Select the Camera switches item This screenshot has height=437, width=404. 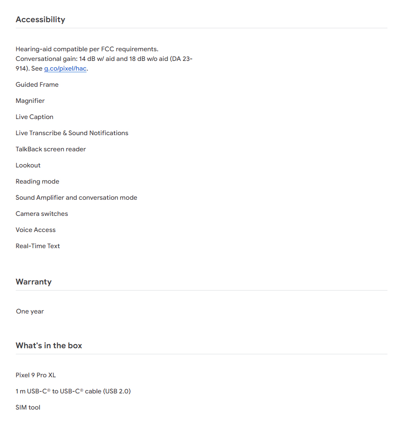pos(42,214)
